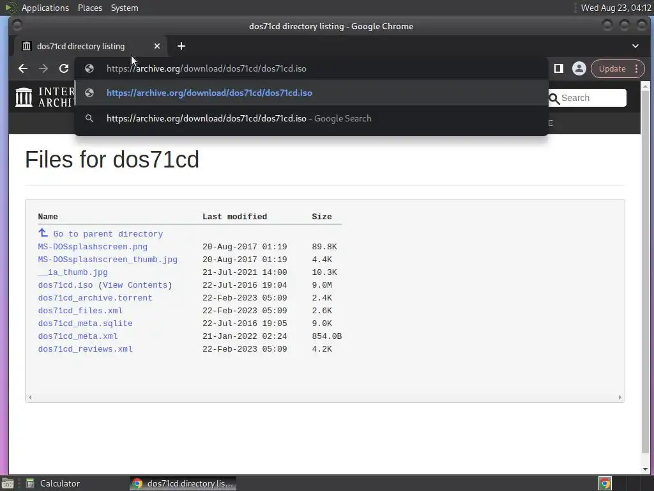Click the page scrollbar down arrow
Image resolution: width=654 pixels, height=491 pixels.
(x=645, y=469)
